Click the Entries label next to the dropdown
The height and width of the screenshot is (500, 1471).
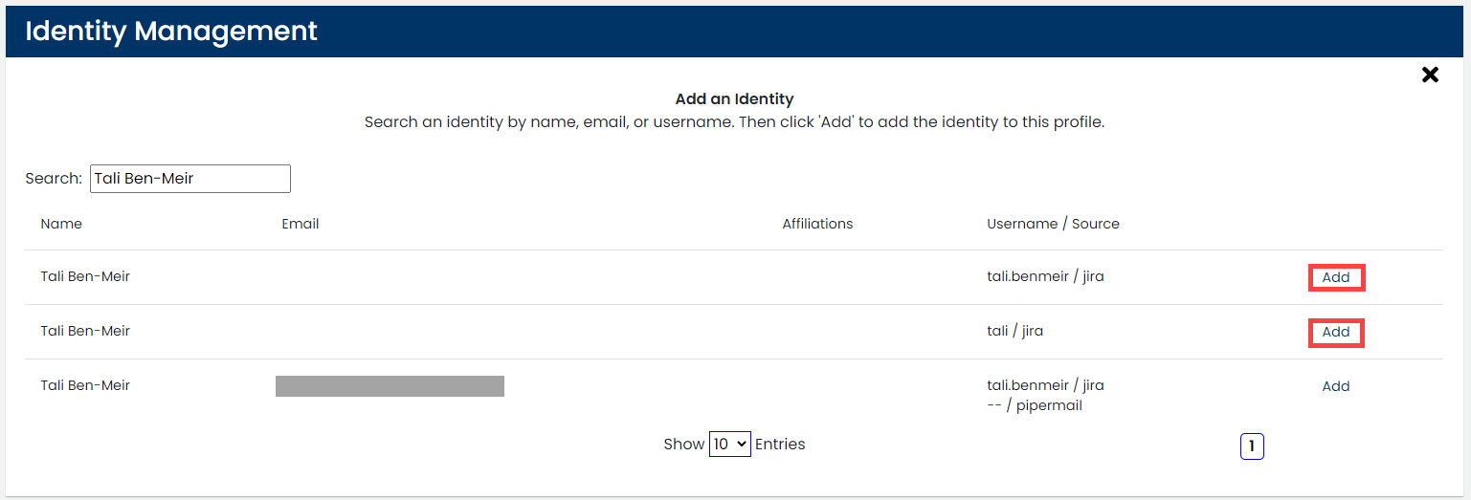click(x=780, y=444)
